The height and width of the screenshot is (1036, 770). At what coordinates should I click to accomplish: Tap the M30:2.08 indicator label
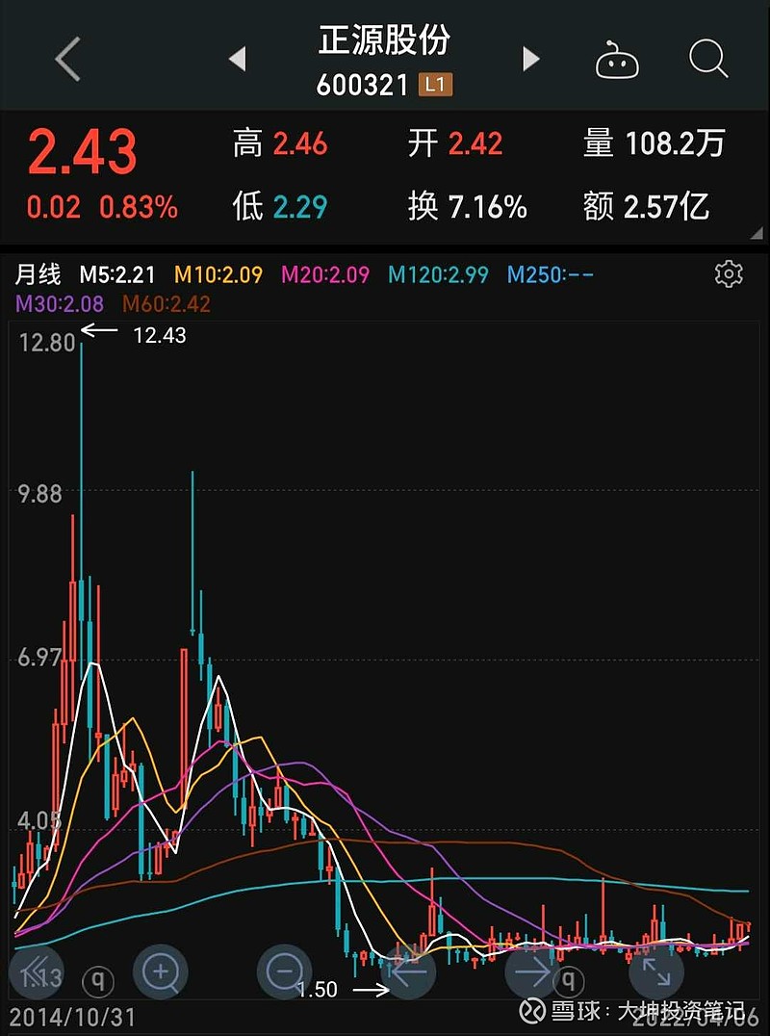pos(60,304)
